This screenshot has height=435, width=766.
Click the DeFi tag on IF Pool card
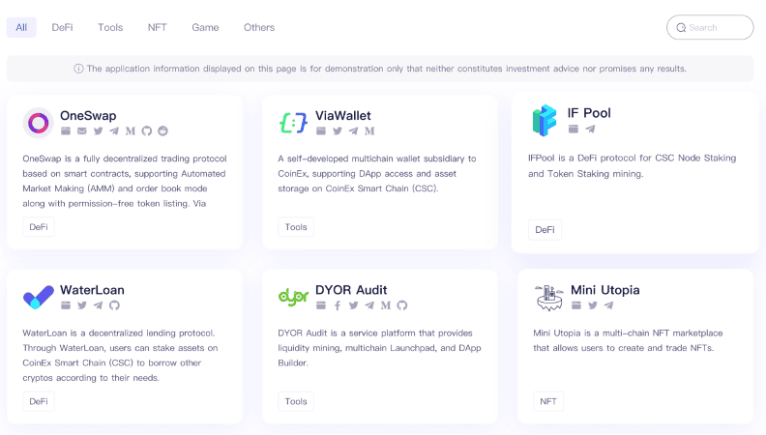click(545, 230)
